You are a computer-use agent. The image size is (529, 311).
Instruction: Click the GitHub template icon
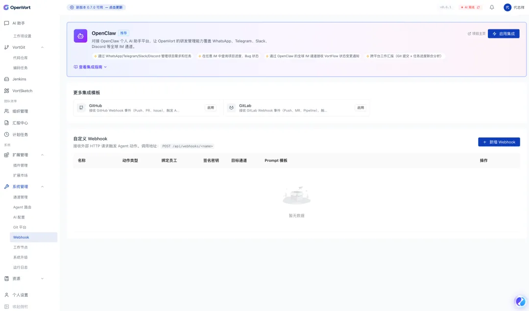[81, 108]
